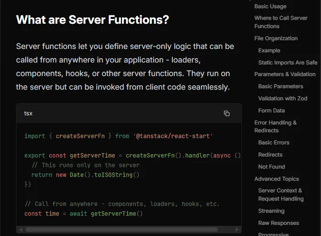Click the code block's left scroll arrow
321x236 pixels.
pos(20,229)
